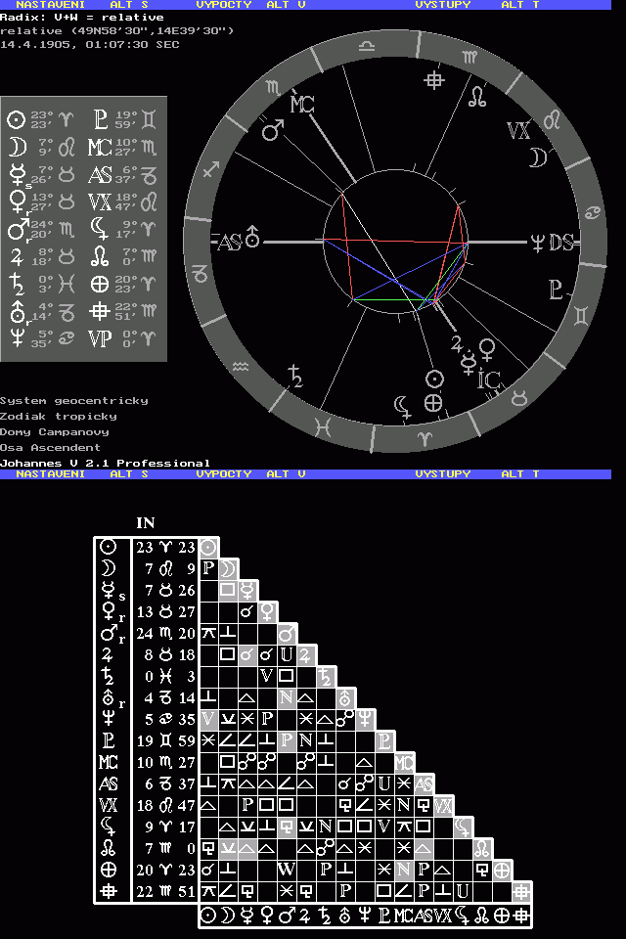Click Sun glyph in upper-left positions list
Screen dimensions: 626x939
(x=16, y=120)
